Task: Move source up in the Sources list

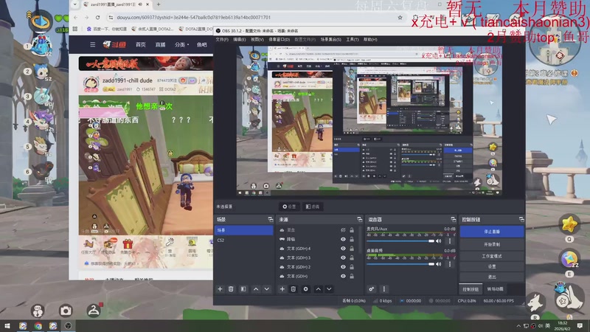Action: (319, 289)
